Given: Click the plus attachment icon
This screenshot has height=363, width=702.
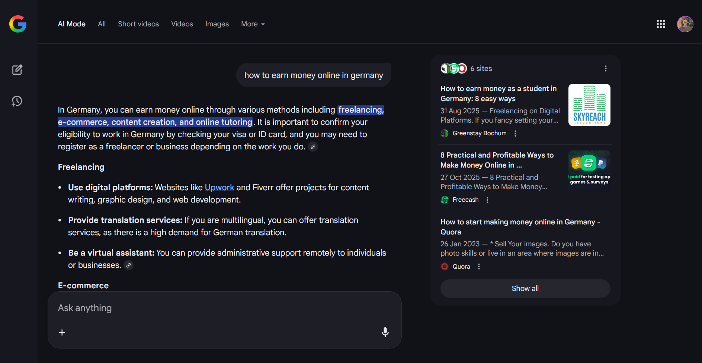Looking at the screenshot, I should coord(62,332).
